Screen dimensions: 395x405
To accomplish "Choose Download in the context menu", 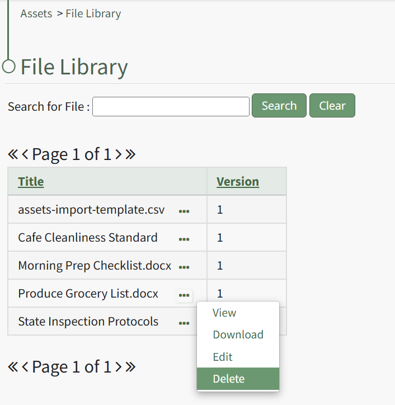I will pos(238,335).
